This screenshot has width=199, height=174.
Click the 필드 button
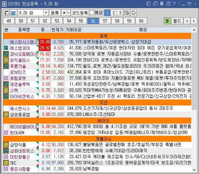(x=177, y=21)
